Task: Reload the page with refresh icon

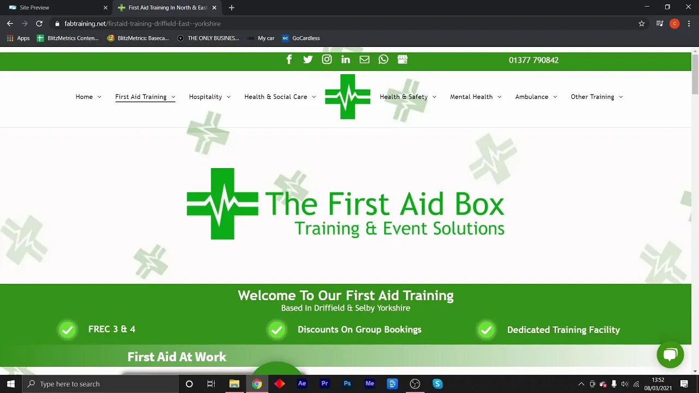Action: click(x=39, y=23)
